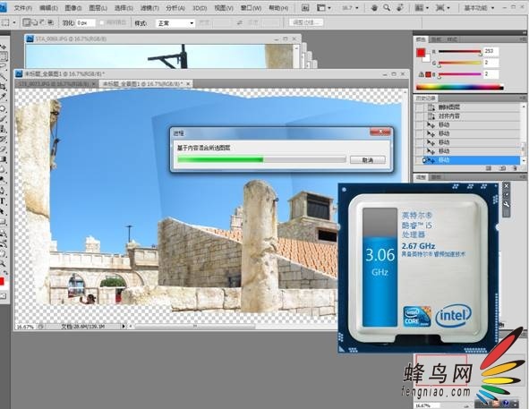Open the 帮助(H) menu
Viewport: 529px width, 409px height.
click(x=278, y=7)
